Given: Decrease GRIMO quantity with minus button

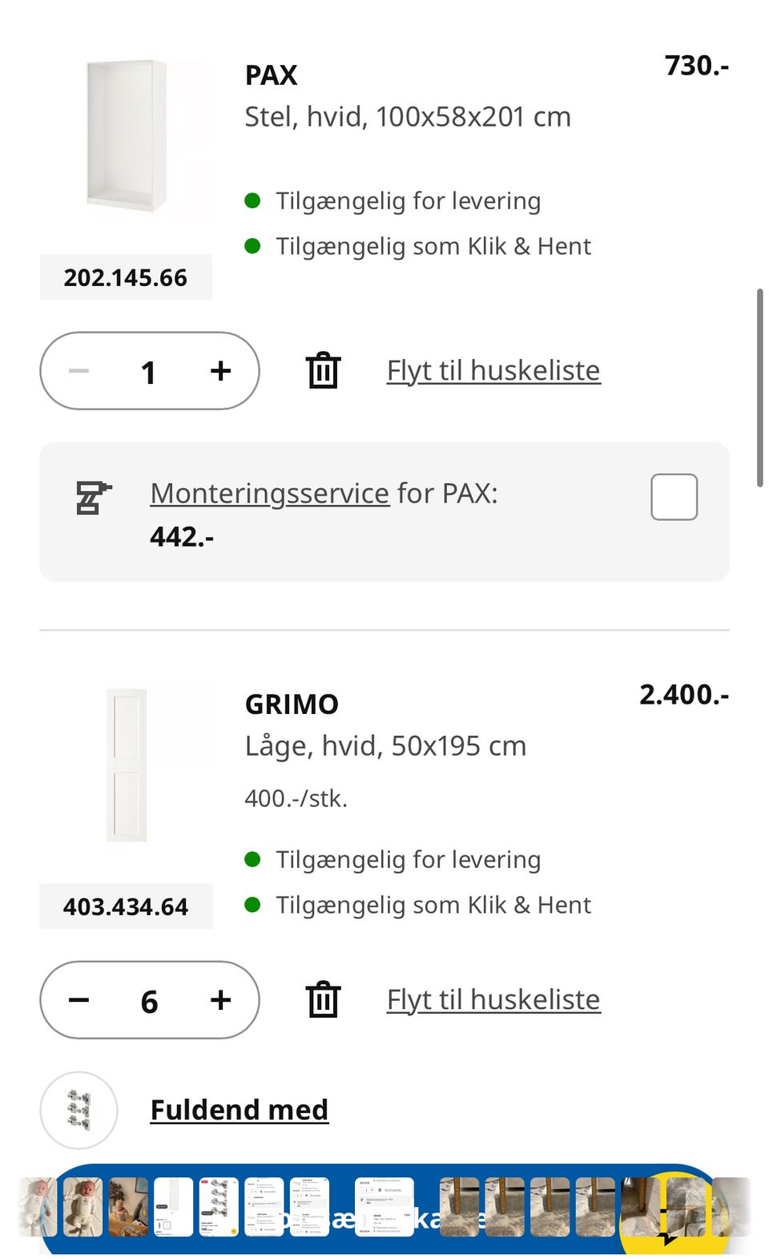Looking at the screenshot, I should pyautogui.click(x=79, y=1000).
